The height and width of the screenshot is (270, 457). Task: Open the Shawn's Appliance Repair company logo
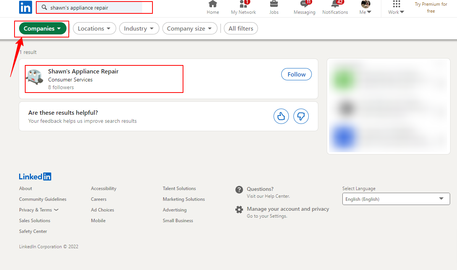pos(35,77)
